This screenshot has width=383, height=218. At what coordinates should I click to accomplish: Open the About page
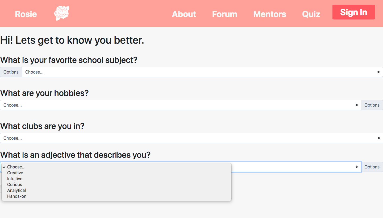184,14
